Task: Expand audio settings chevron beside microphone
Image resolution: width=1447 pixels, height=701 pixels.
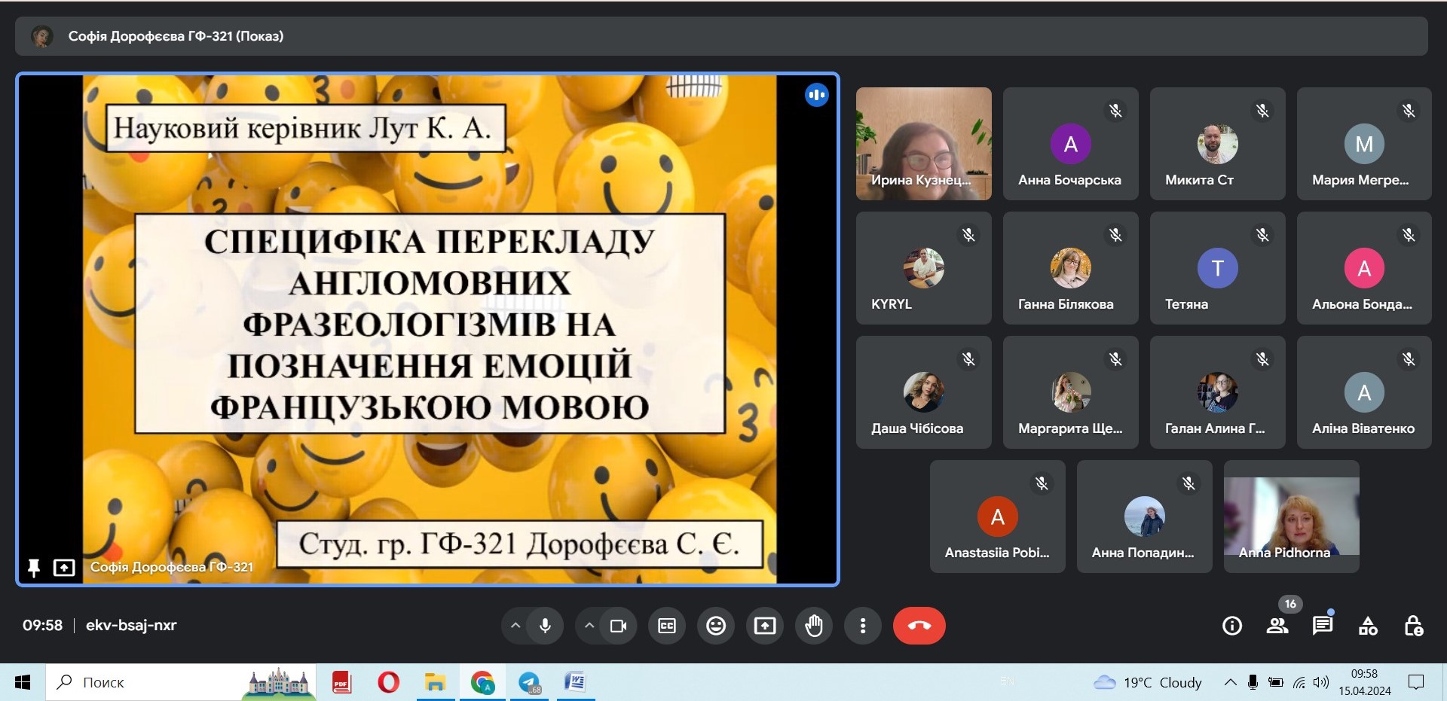Action: pos(515,626)
